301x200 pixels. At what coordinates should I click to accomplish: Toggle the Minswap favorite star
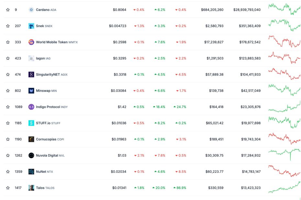(8, 91)
